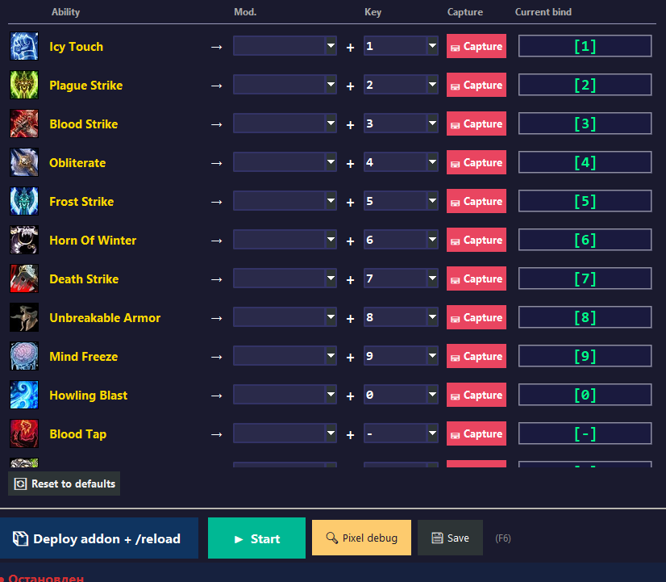Capture a key for Icy Touch
This screenshot has height=582, width=666.
coord(477,46)
